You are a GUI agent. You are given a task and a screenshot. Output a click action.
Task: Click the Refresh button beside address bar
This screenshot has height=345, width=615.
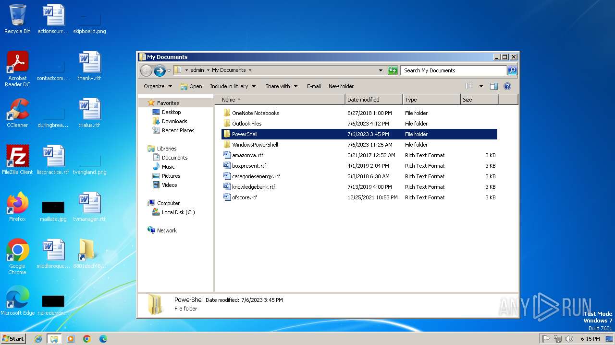pos(393,70)
